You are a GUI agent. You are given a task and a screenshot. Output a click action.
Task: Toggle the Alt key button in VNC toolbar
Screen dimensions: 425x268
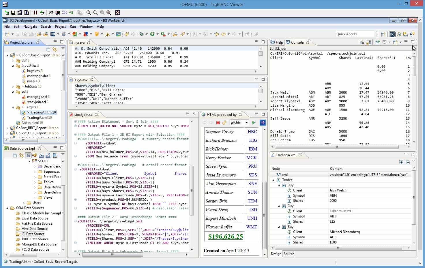click(x=71, y=13)
